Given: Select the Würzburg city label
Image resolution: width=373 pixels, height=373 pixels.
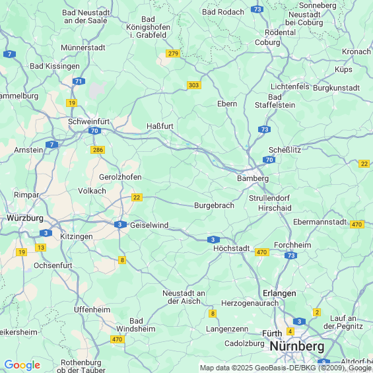Looking at the screenshot, I should coord(25,218).
